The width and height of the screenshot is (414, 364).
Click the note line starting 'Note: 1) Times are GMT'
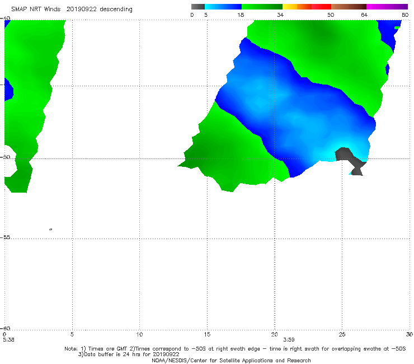click(x=235, y=349)
